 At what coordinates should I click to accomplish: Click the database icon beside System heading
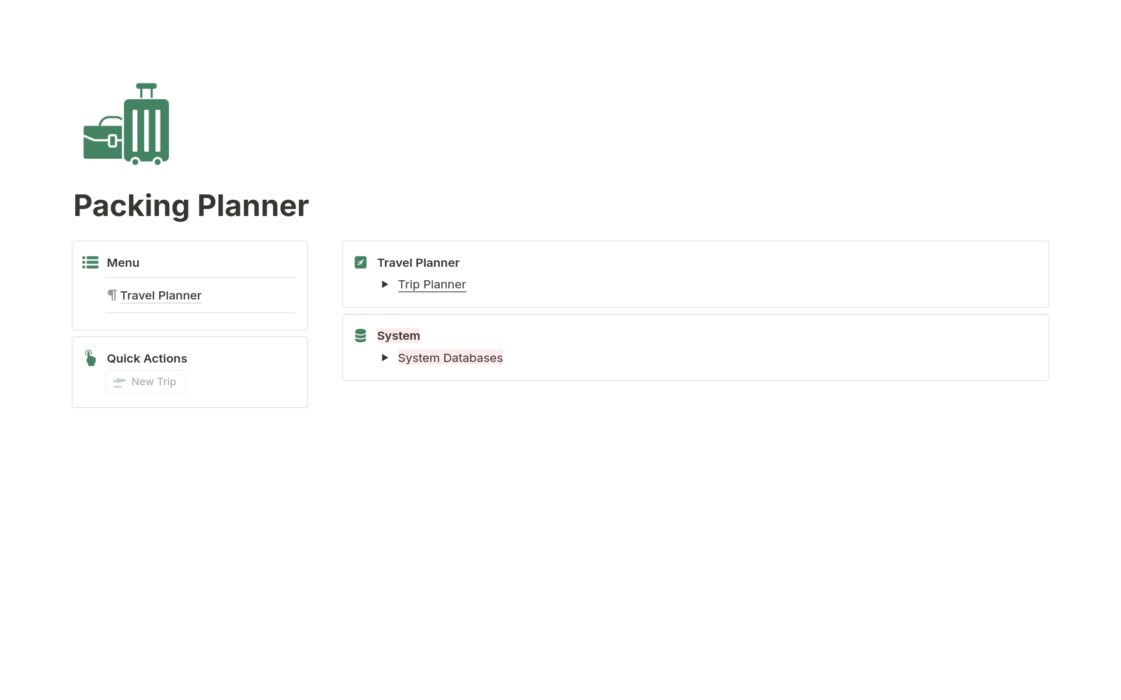tap(360, 335)
